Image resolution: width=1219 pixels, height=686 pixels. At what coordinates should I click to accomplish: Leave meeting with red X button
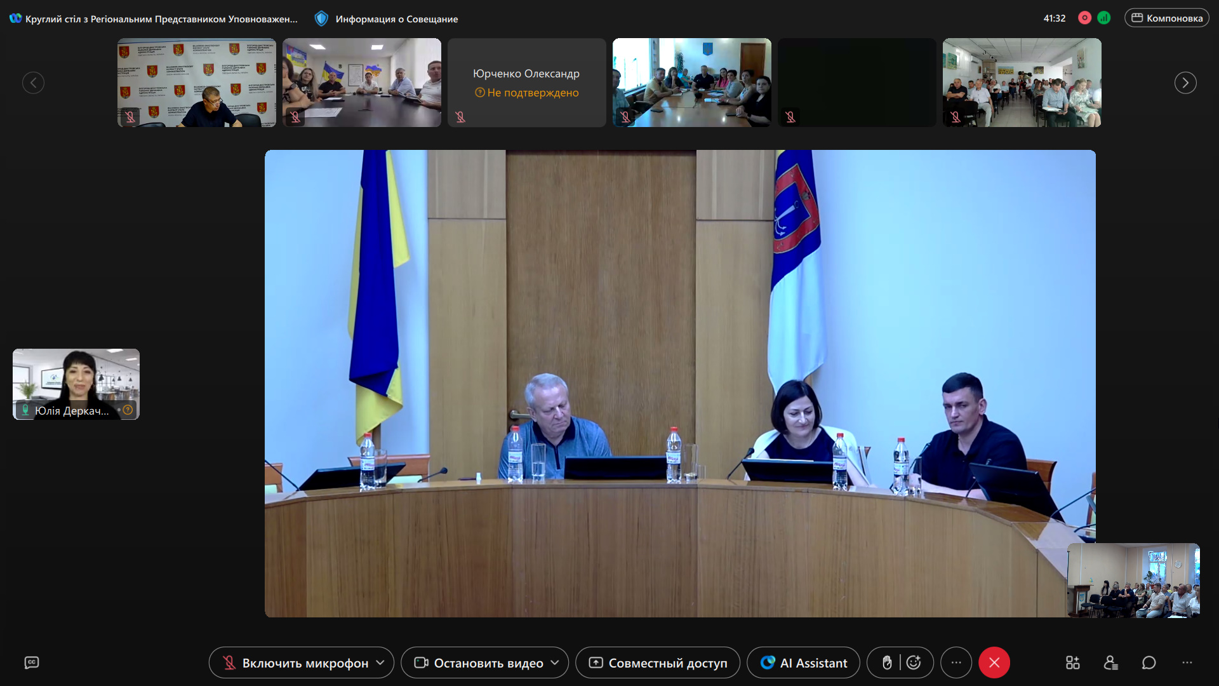click(994, 662)
